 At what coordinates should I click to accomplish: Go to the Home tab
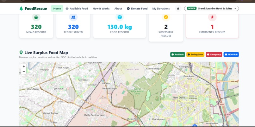(x=57, y=9)
